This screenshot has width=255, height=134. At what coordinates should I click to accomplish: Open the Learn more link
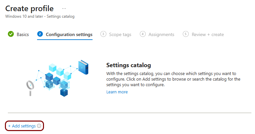(x=117, y=92)
